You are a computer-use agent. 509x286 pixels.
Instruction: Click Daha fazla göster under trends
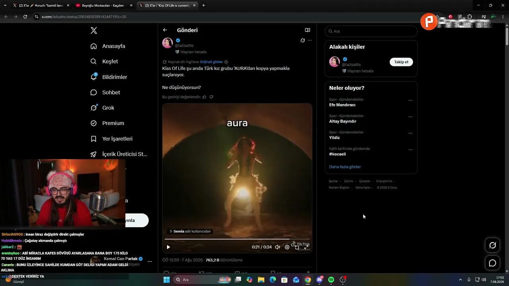coord(345,167)
